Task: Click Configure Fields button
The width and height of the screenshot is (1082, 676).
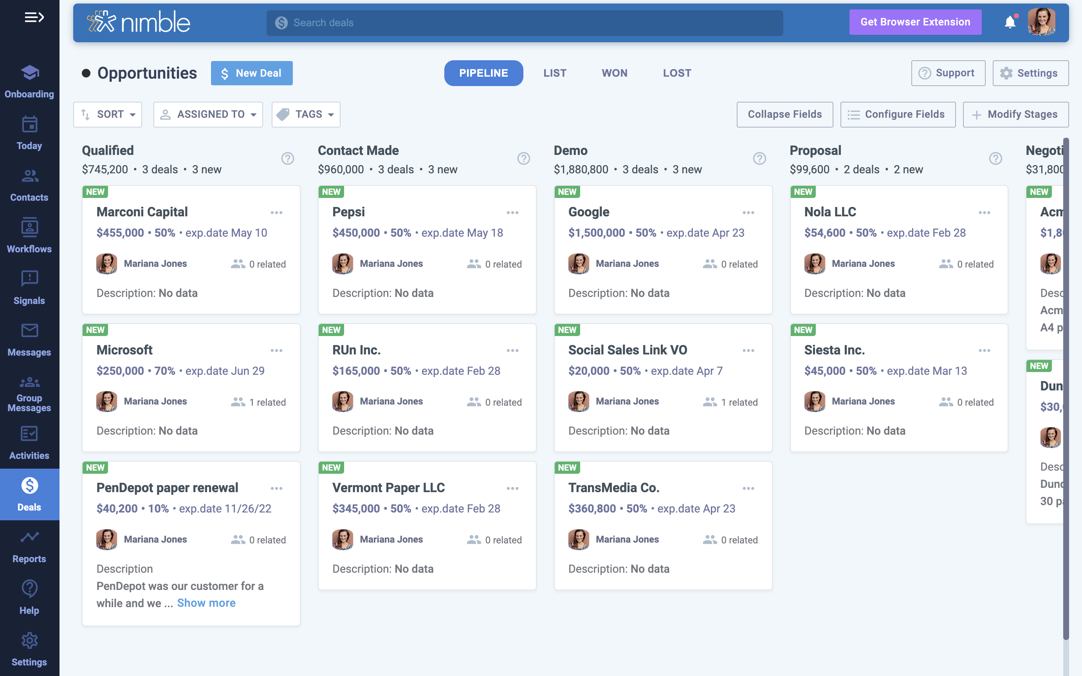Action: 898,115
